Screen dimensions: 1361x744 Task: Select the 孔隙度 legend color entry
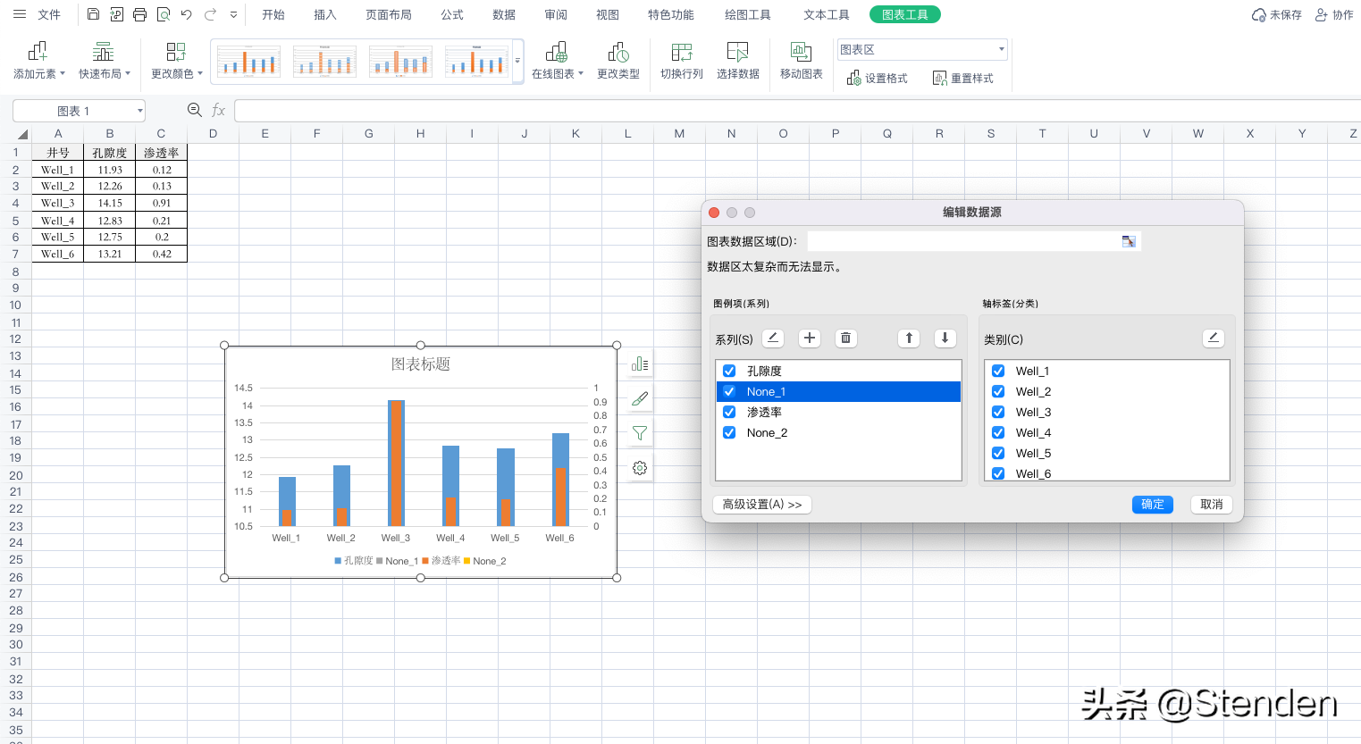click(x=354, y=561)
